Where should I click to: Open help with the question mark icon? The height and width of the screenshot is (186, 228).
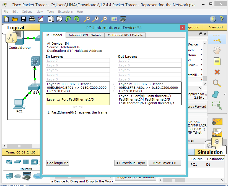tap(221, 19)
